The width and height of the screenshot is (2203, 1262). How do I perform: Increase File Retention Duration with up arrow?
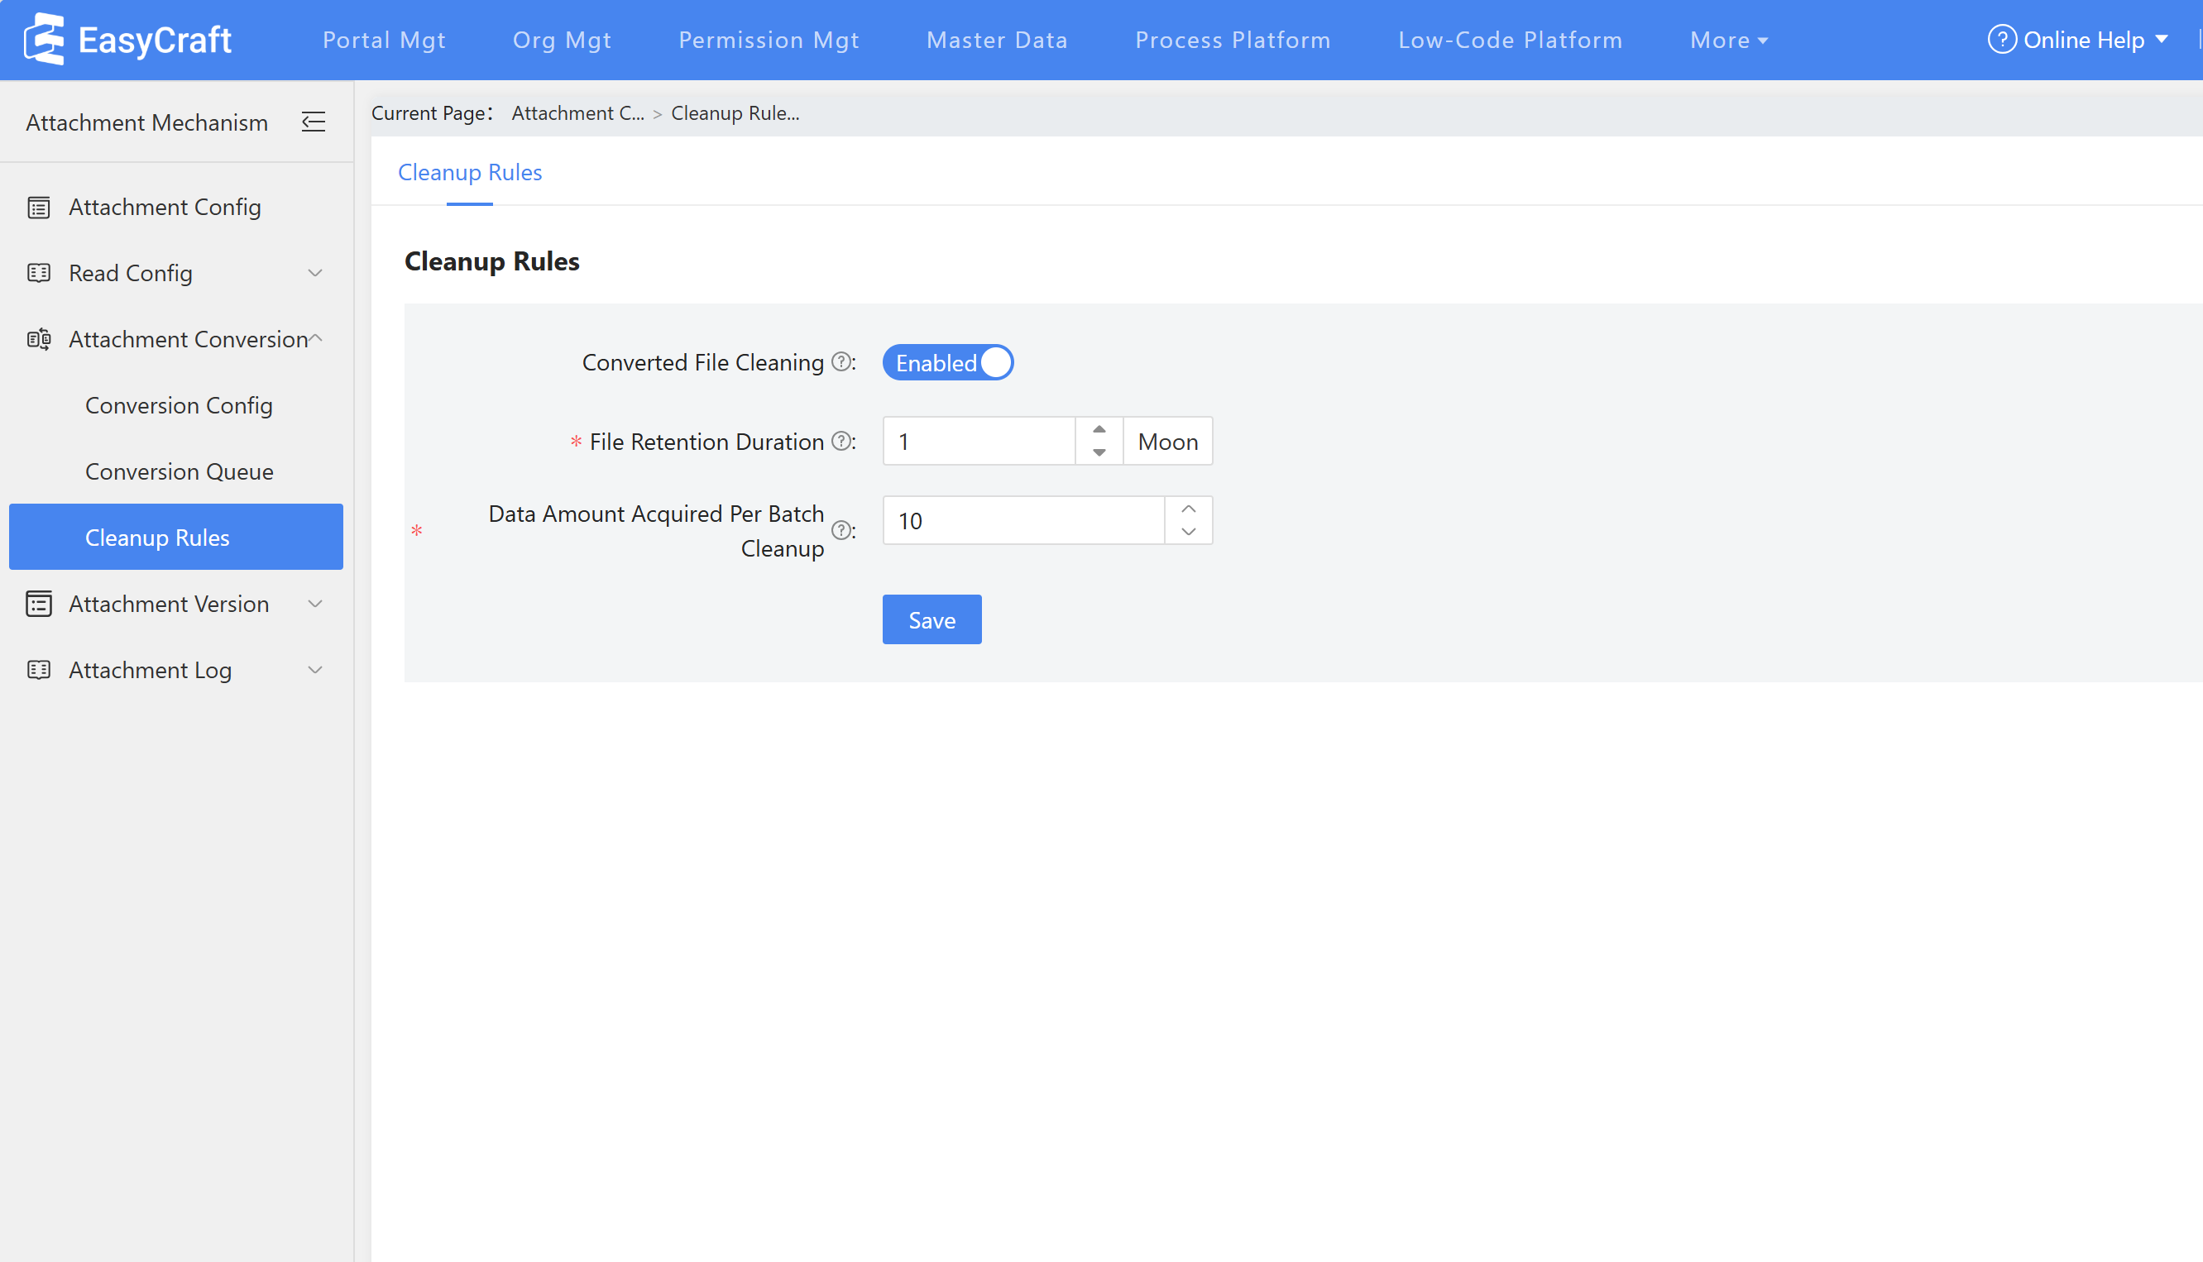[x=1099, y=430]
